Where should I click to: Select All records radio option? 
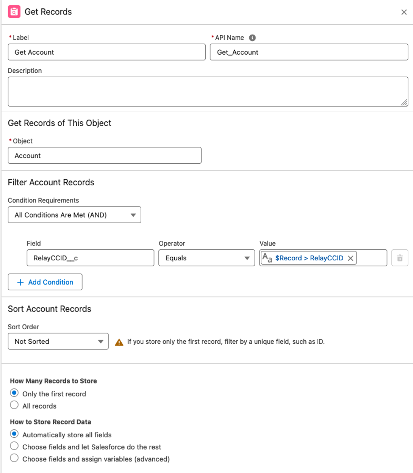[x=14, y=405]
